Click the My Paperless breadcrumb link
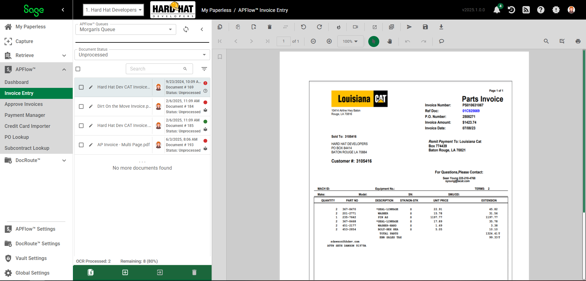 (x=217, y=10)
